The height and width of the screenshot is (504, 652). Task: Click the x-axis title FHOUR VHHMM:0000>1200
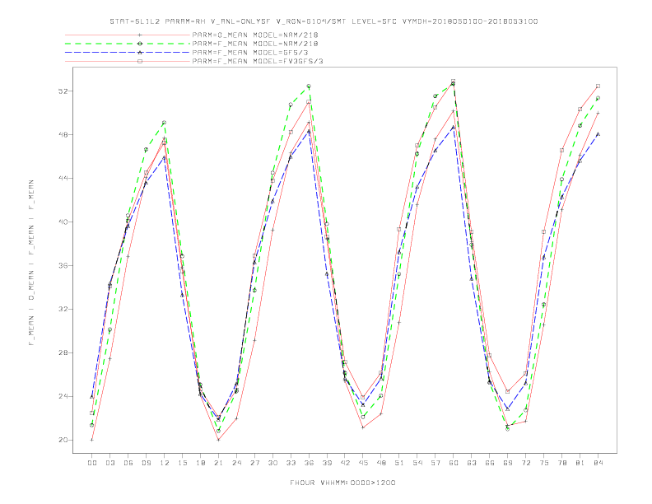[x=342, y=483]
